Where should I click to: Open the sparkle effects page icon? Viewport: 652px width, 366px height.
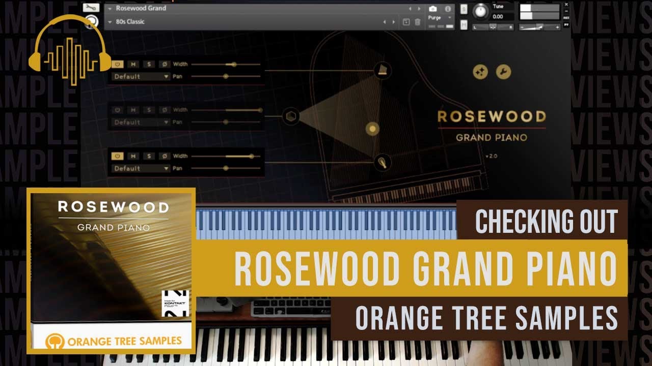(480, 72)
